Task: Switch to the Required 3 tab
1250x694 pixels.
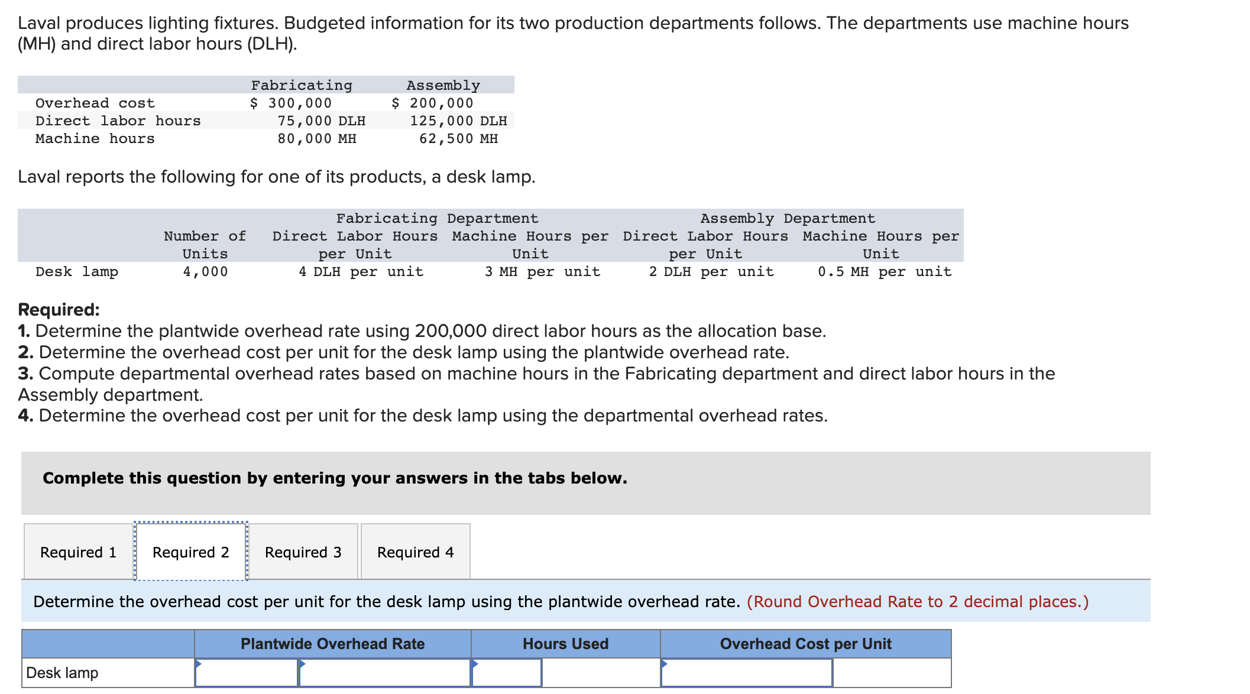Action: pyautogui.click(x=303, y=552)
